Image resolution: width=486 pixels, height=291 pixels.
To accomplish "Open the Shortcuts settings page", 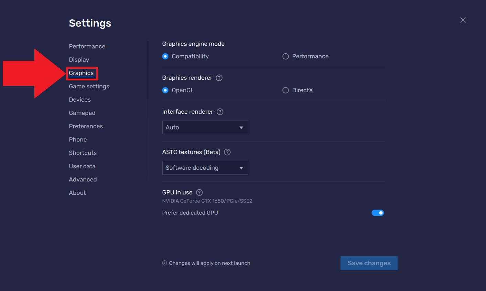I will coord(83,153).
